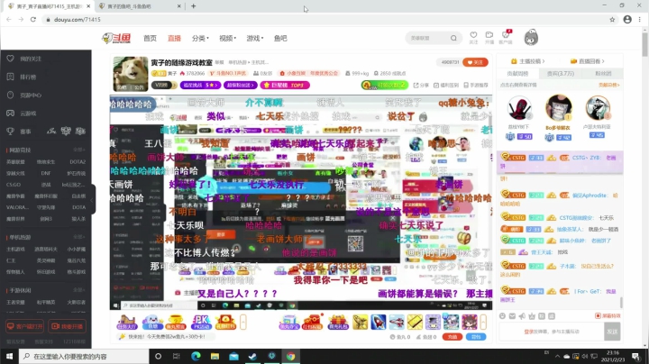The image size is (649, 364).
Task: Switch to the 贵宾(3.7万) tab
Action: [x=561, y=74]
